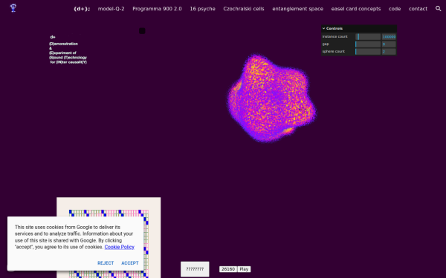Open Czochralski cells page
Screen dimensions: 446x278
click(244, 9)
